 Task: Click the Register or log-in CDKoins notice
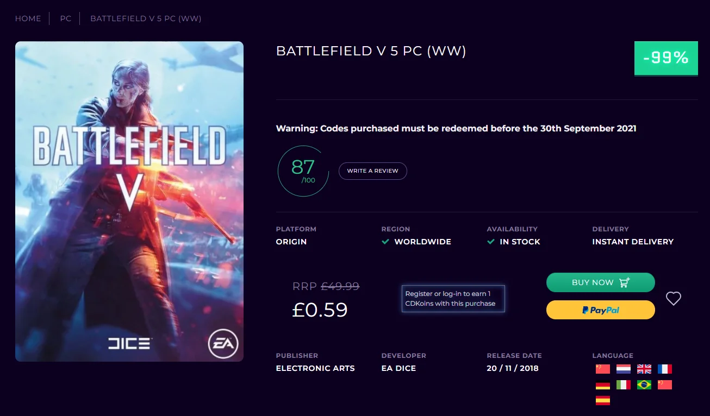tap(453, 299)
